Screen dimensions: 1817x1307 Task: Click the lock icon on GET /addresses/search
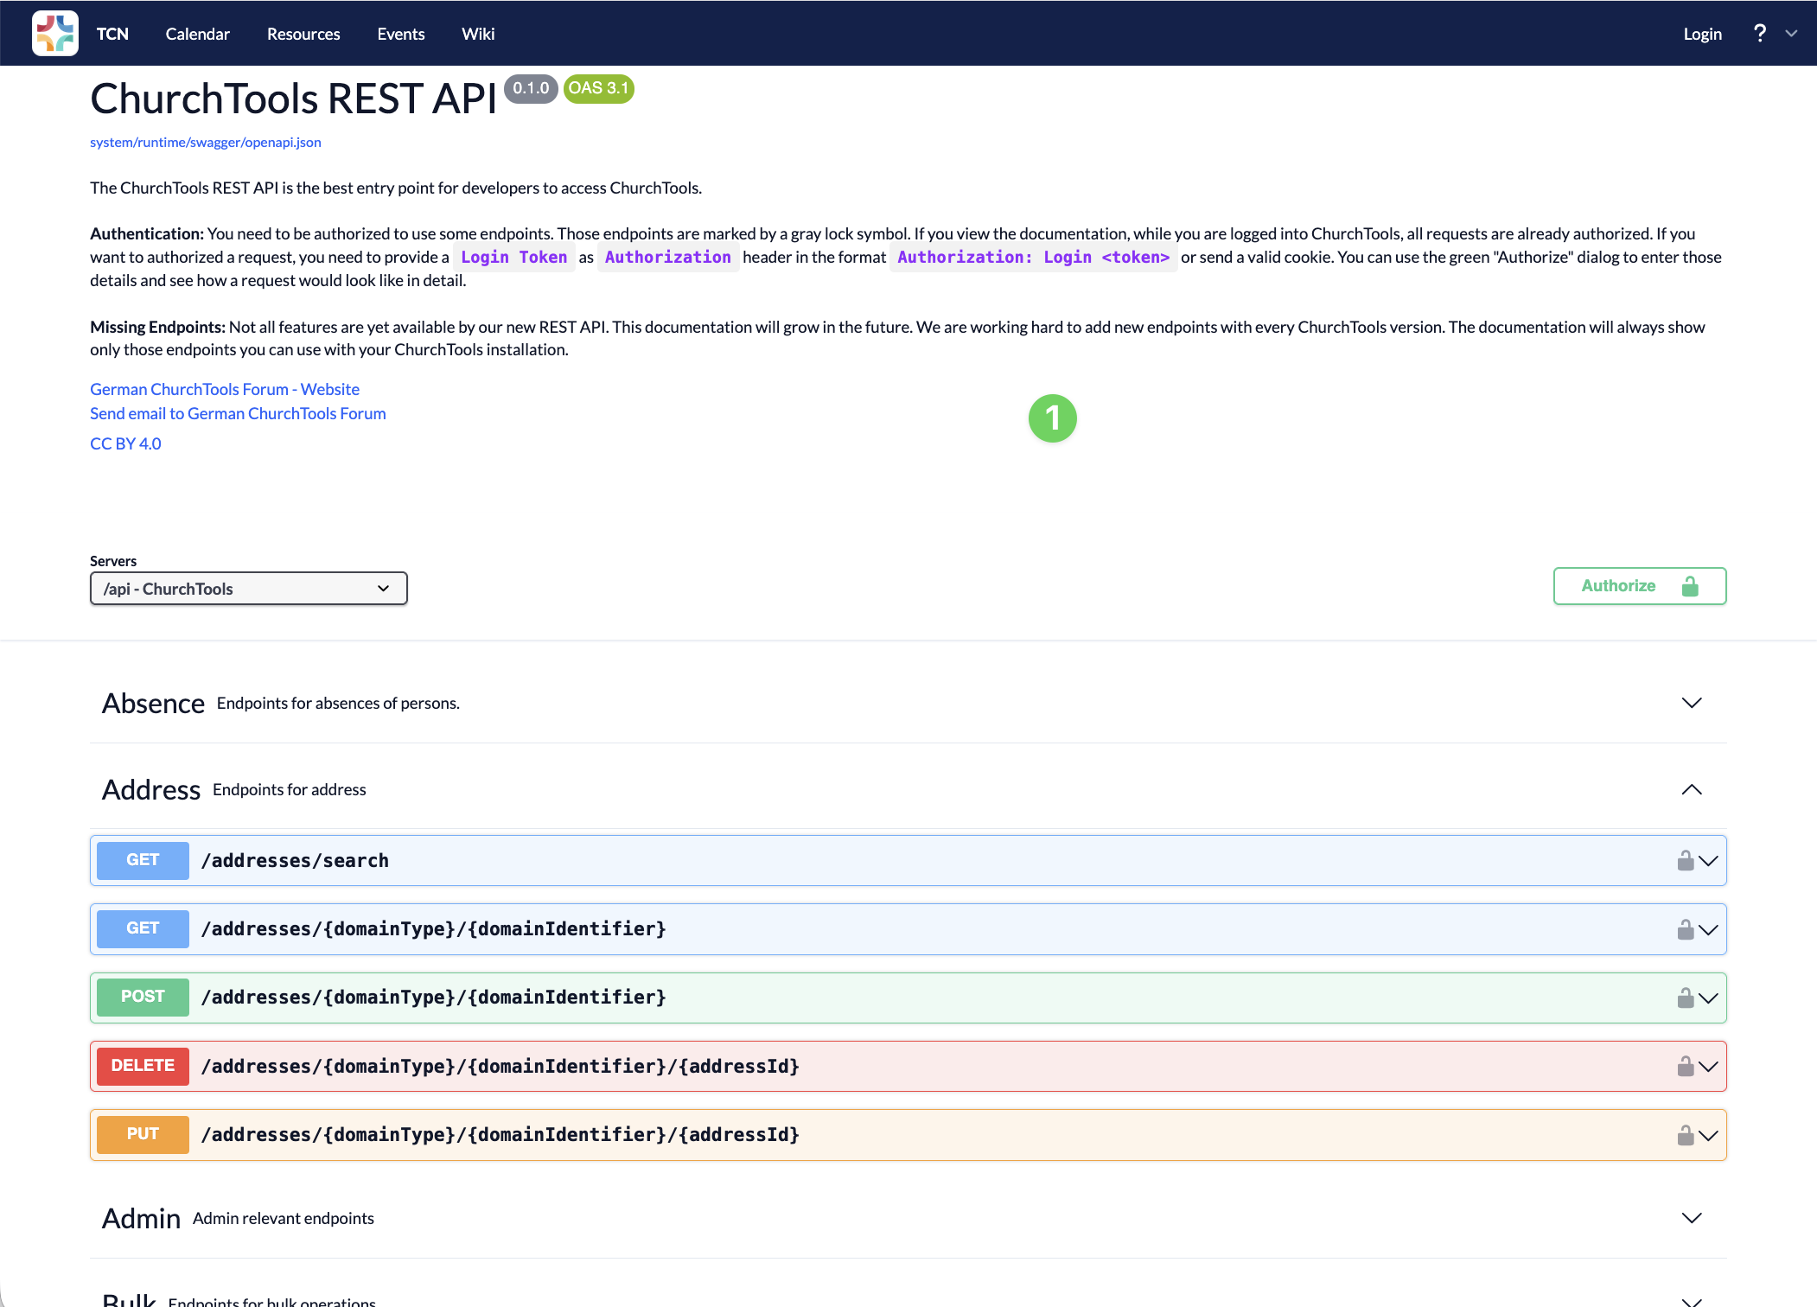[1686, 860]
